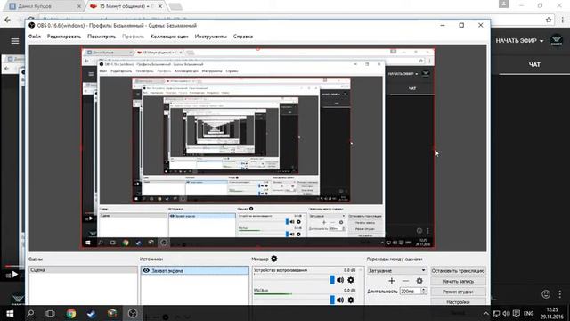Image resolution: width=570 pixels, height=321 pixels.
Task: Click the web player play button
Action: [15, 275]
